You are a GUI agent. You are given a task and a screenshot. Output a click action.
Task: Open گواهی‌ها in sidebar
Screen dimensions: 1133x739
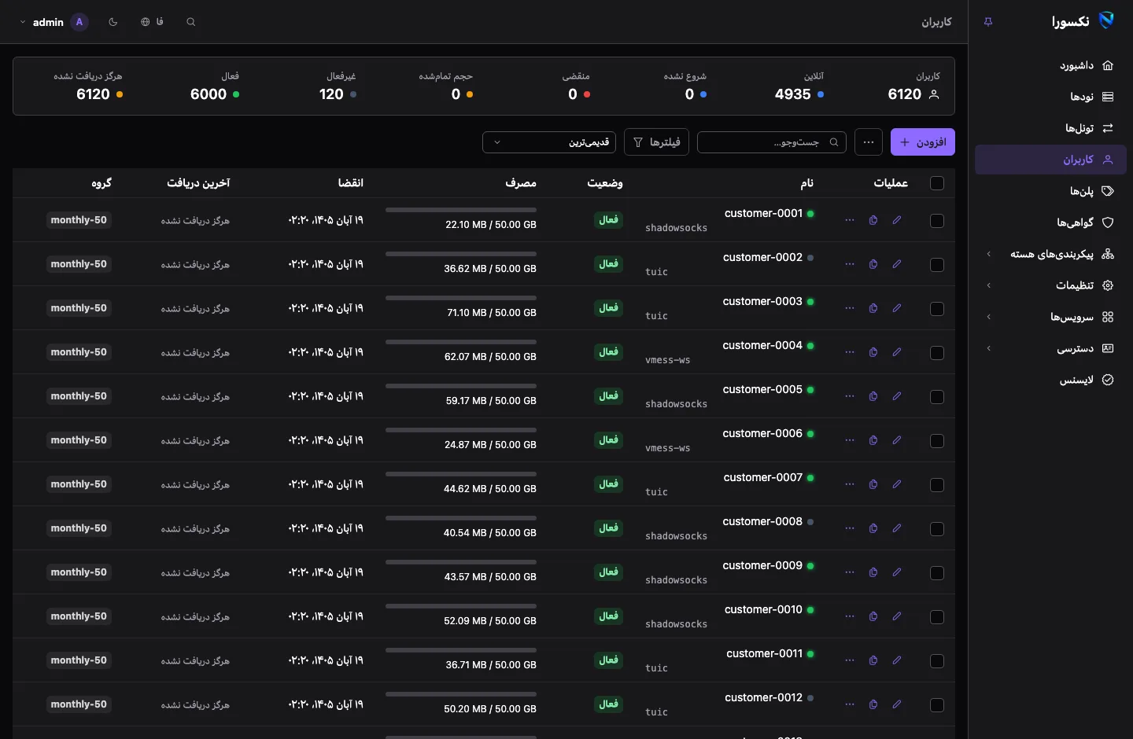tap(1050, 222)
